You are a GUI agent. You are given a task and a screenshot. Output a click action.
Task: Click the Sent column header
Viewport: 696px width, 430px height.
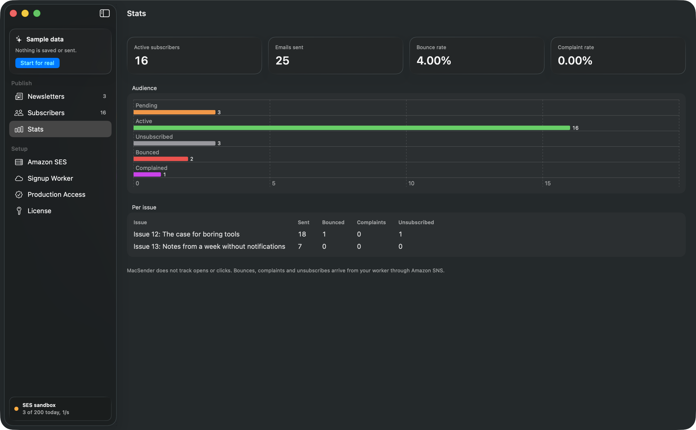click(x=303, y=222)
